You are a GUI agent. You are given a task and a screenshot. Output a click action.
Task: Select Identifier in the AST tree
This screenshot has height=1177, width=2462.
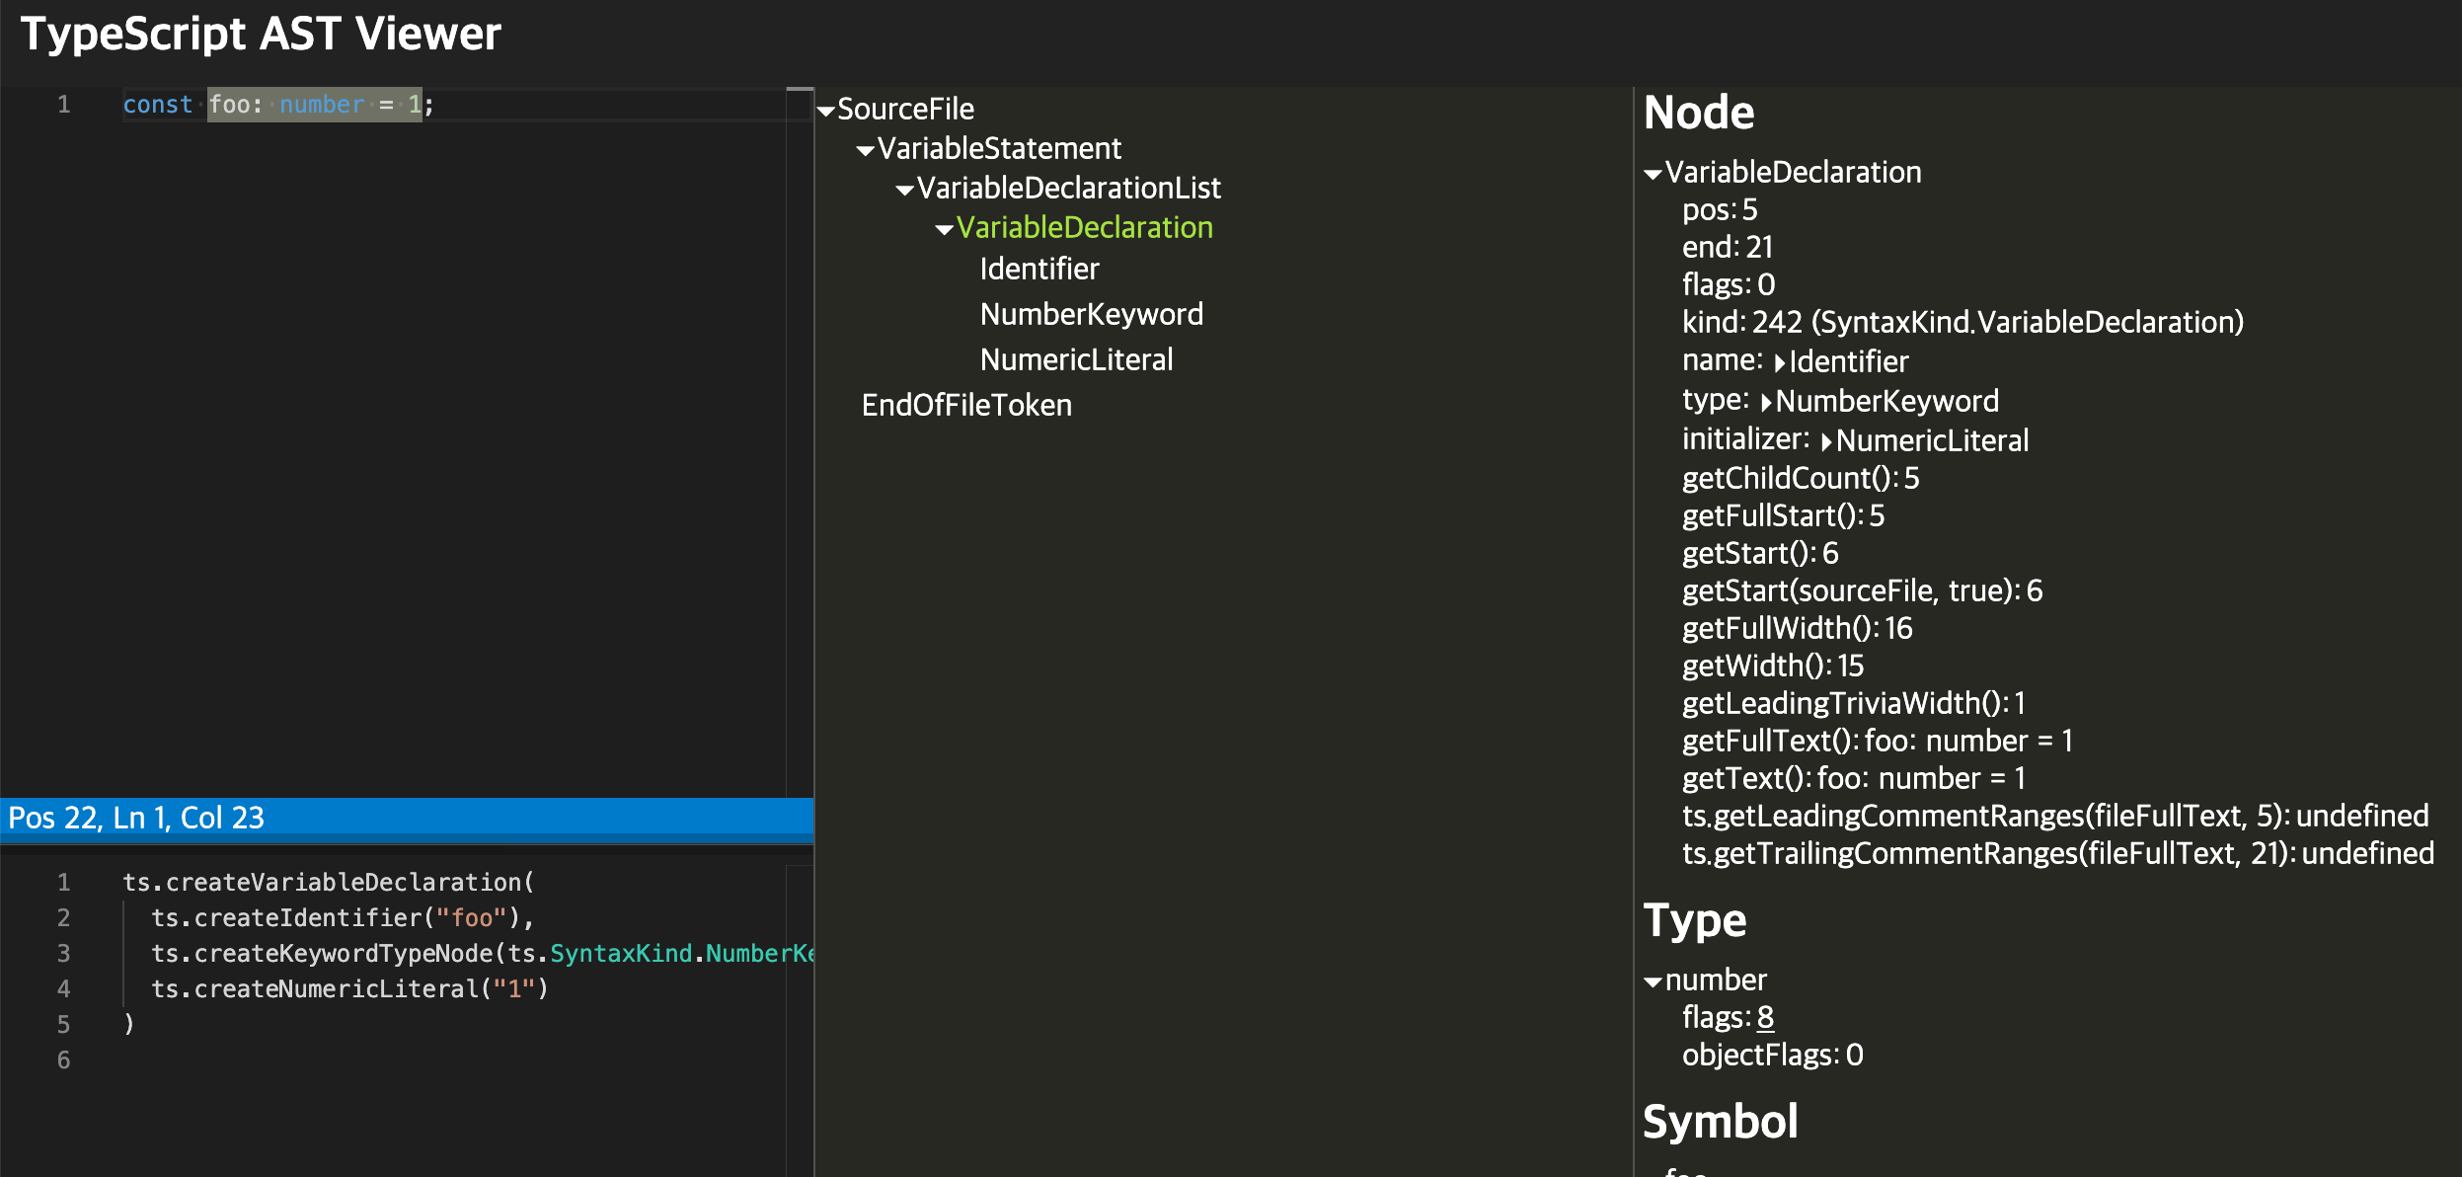pyautogui.click(x=1039, y=269)
